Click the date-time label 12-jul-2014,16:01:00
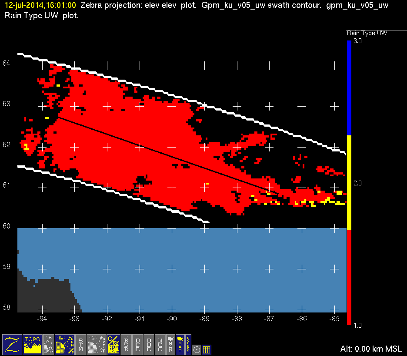Image resolution: width=407 pixels, height=356 pixels. pos(40,5)
